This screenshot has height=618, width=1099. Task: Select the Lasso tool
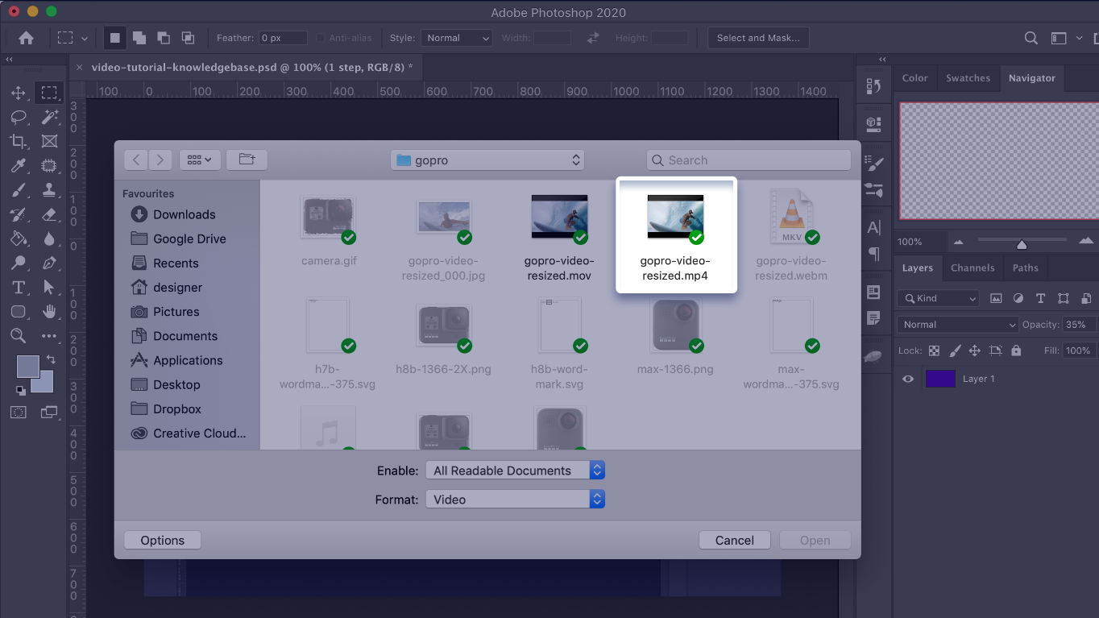click(18, 118)
